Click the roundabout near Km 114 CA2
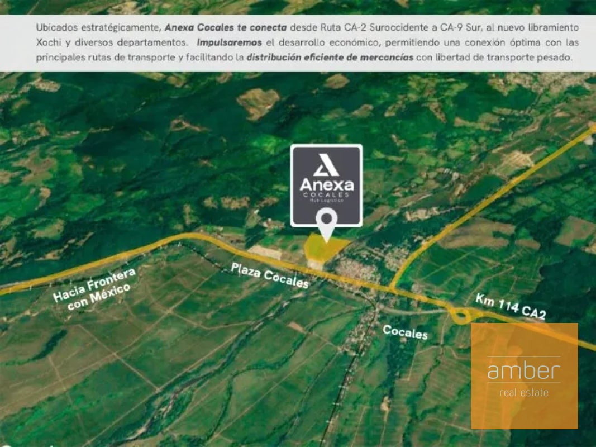The image size is (596, 447). (461, 316)
